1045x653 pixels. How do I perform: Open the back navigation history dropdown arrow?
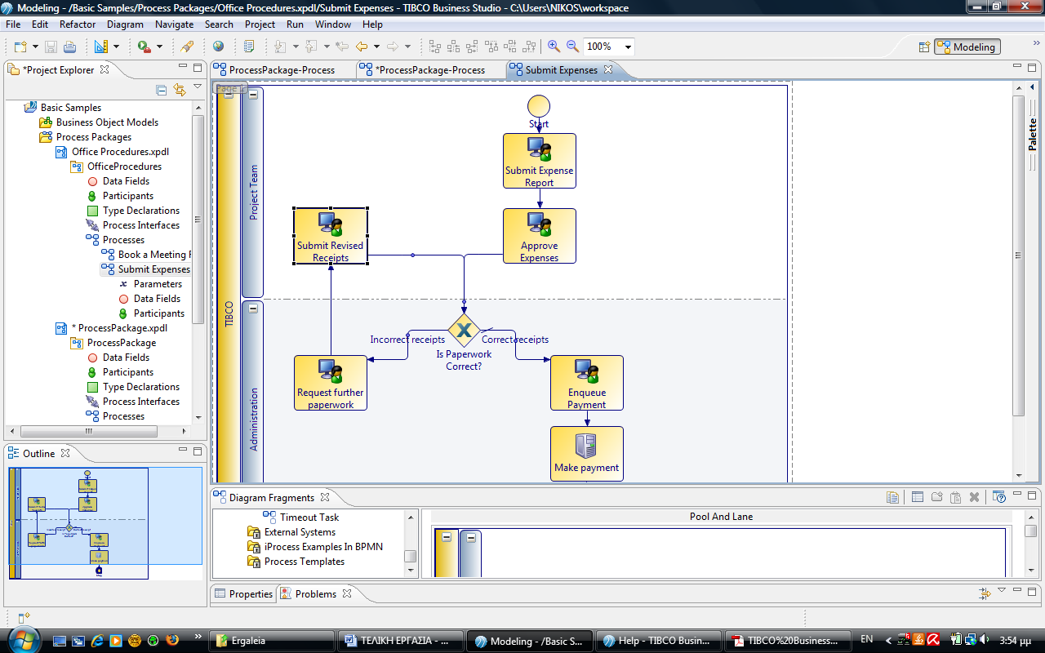point(376,47)
